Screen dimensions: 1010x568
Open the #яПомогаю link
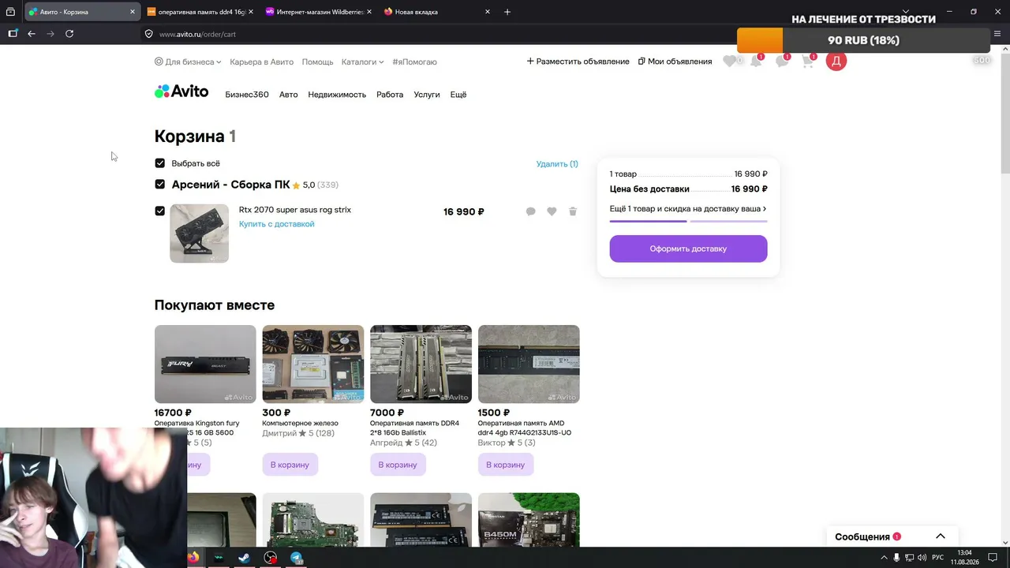coord(415,62)
